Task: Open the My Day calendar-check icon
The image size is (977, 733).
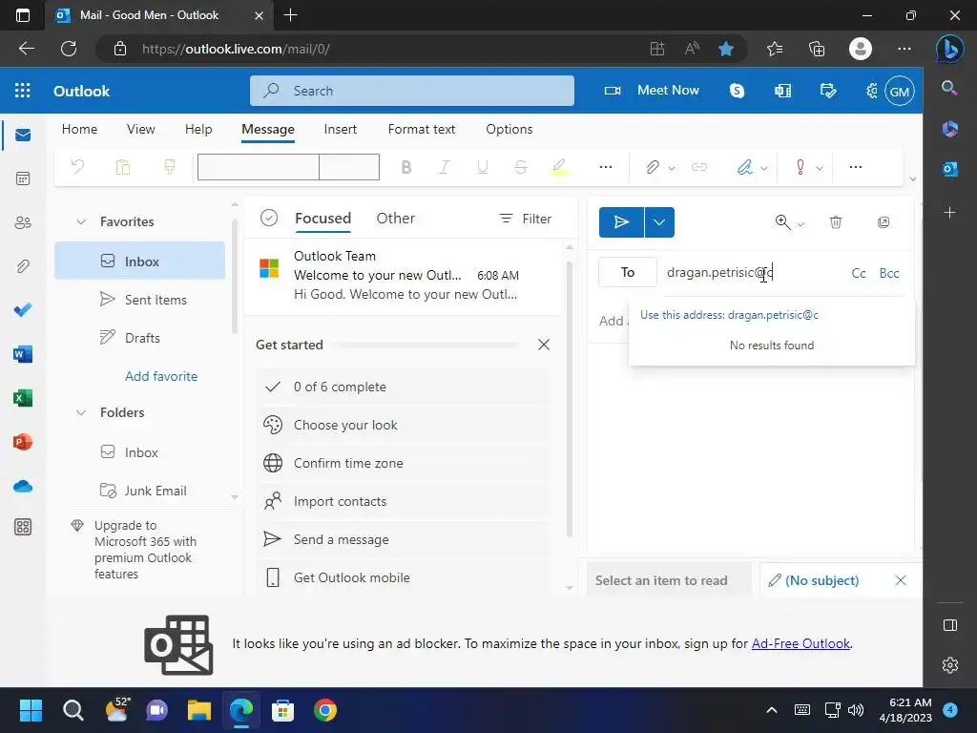Action: pyautogui.click(x=828, y=91)
